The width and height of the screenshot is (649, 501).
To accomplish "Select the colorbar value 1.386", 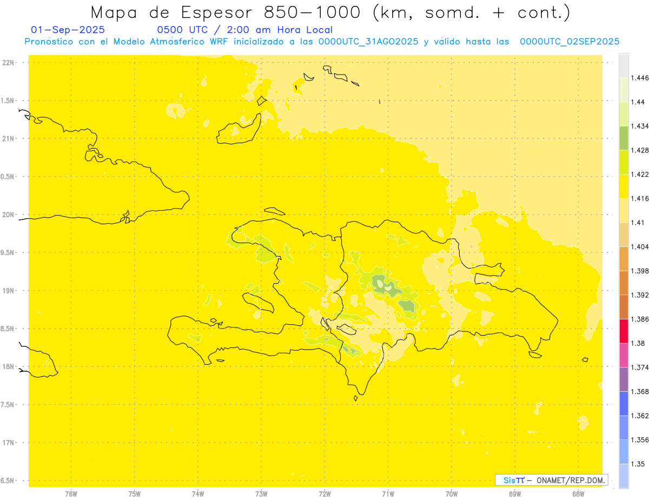I will (x=640, y=319).
